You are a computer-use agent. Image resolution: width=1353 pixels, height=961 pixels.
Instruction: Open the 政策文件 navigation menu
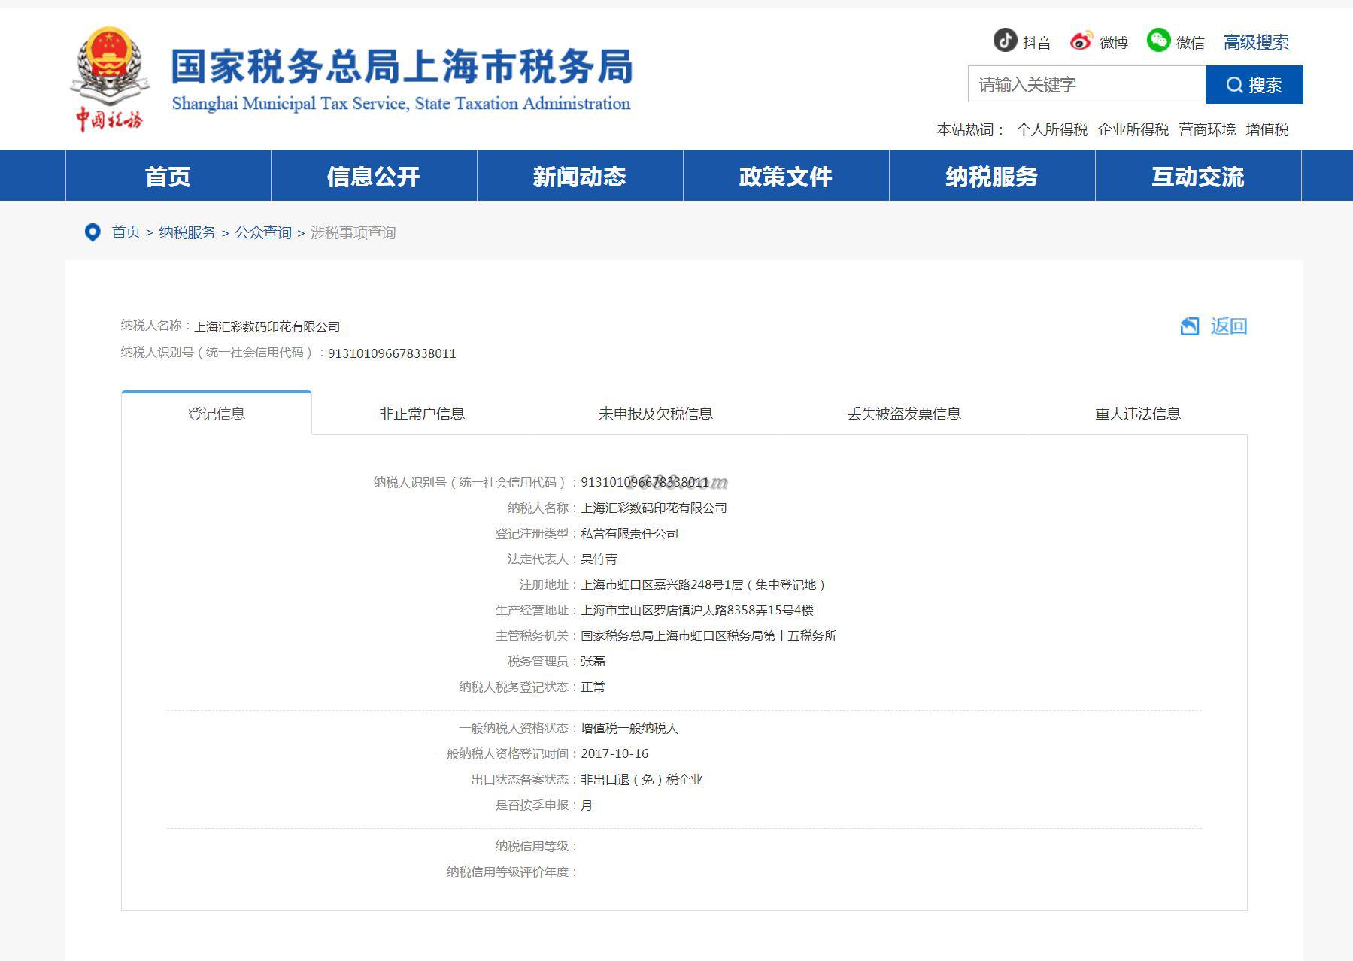click(786, 176)
